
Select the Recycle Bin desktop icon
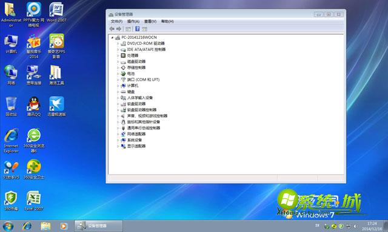click(x=11, y=106)
